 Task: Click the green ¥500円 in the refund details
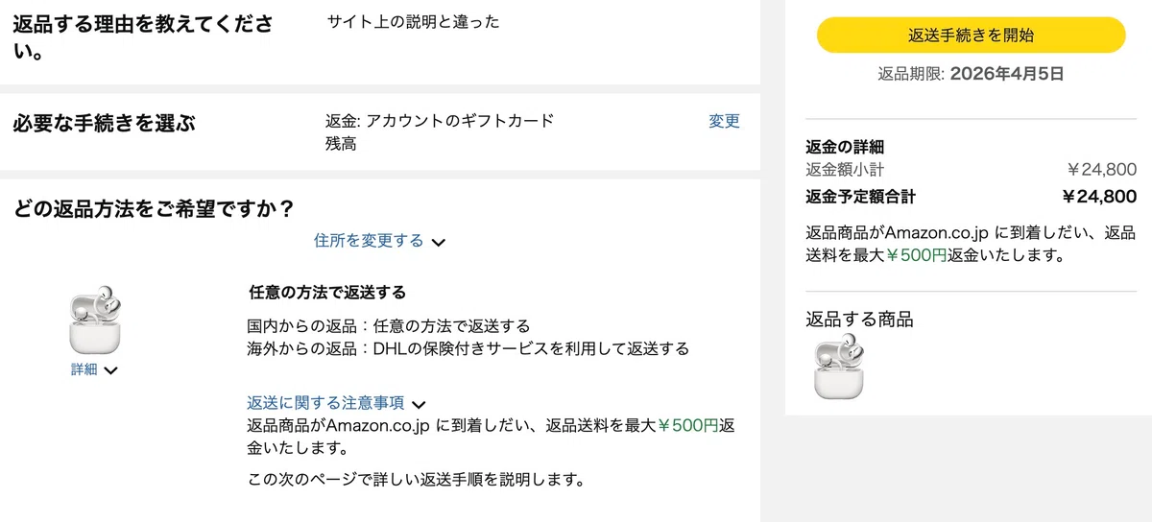pos(916,255)
